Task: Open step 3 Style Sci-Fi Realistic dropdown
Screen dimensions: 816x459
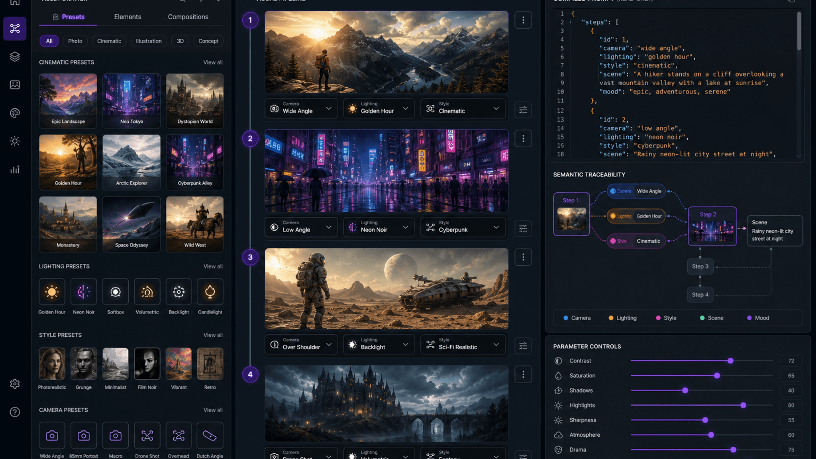Action: tap(463, 344)
